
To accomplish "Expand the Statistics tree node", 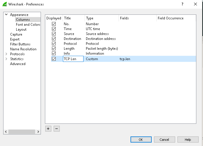I will coord(6,59).
